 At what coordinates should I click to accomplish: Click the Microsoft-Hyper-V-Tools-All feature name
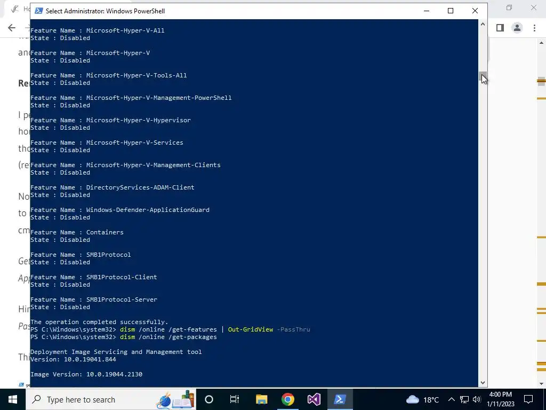point(136,75)
